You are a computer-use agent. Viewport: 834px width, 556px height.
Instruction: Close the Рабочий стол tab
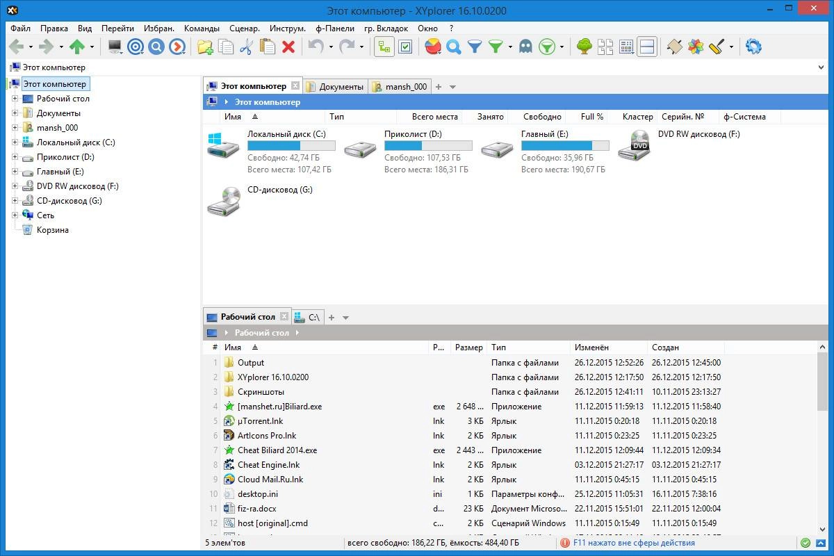pyautogui.click(x=284, y=317)
